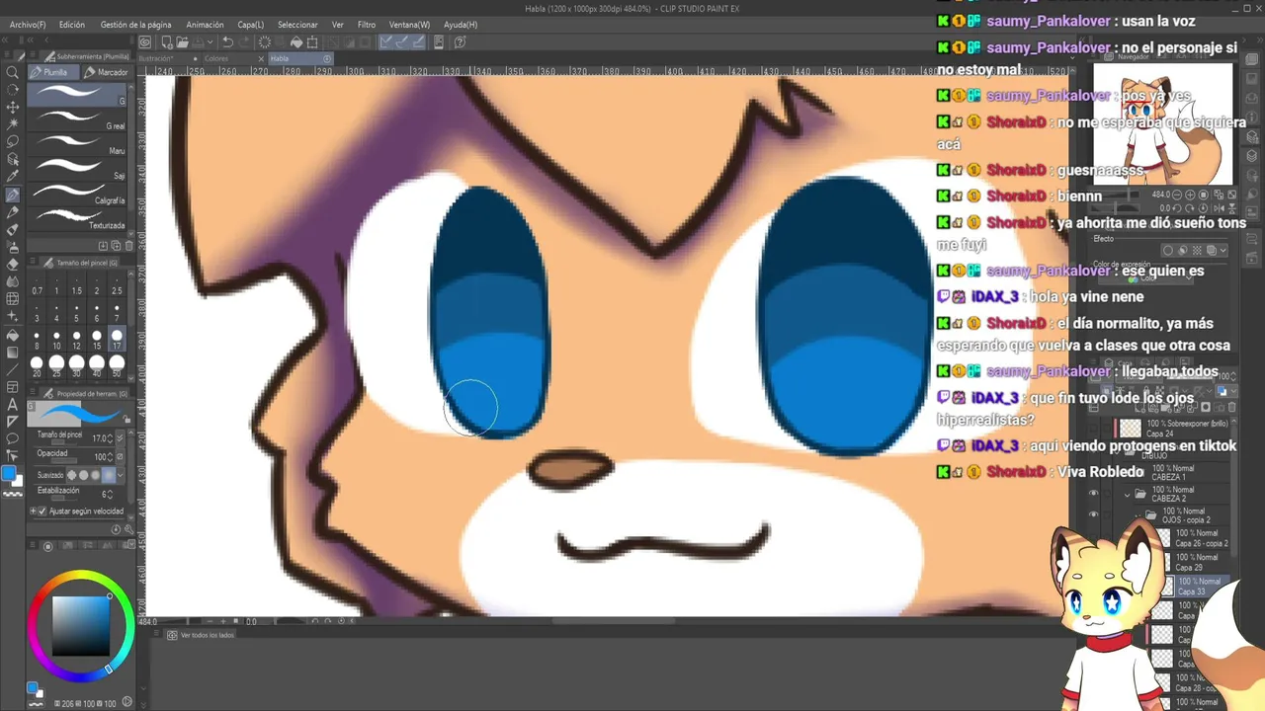This screenshot has height=711, width=1265.
Task: Open the Archivo menu
Action: [28, 25]
